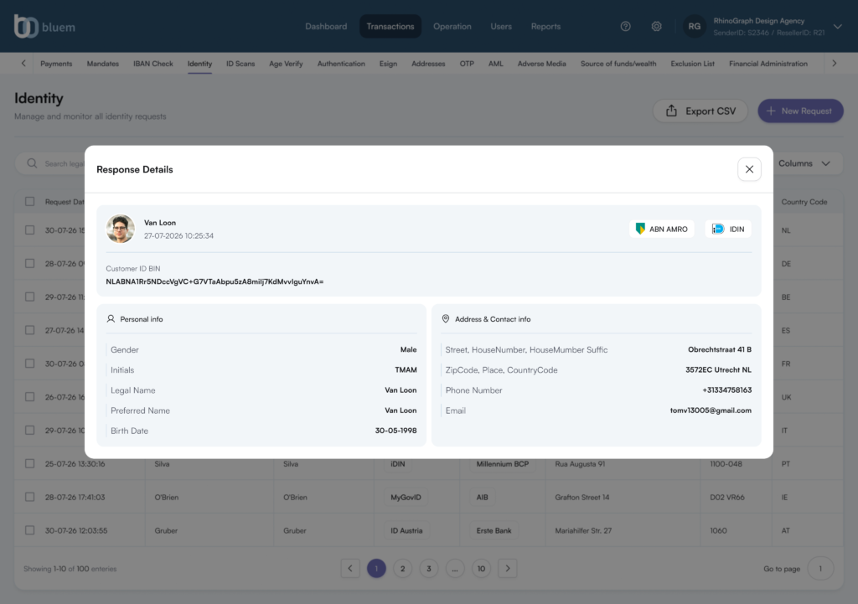Viewport: 858px width, 604px height.
Task: Click the phone number +31334758163
Action: click(726, 390)
